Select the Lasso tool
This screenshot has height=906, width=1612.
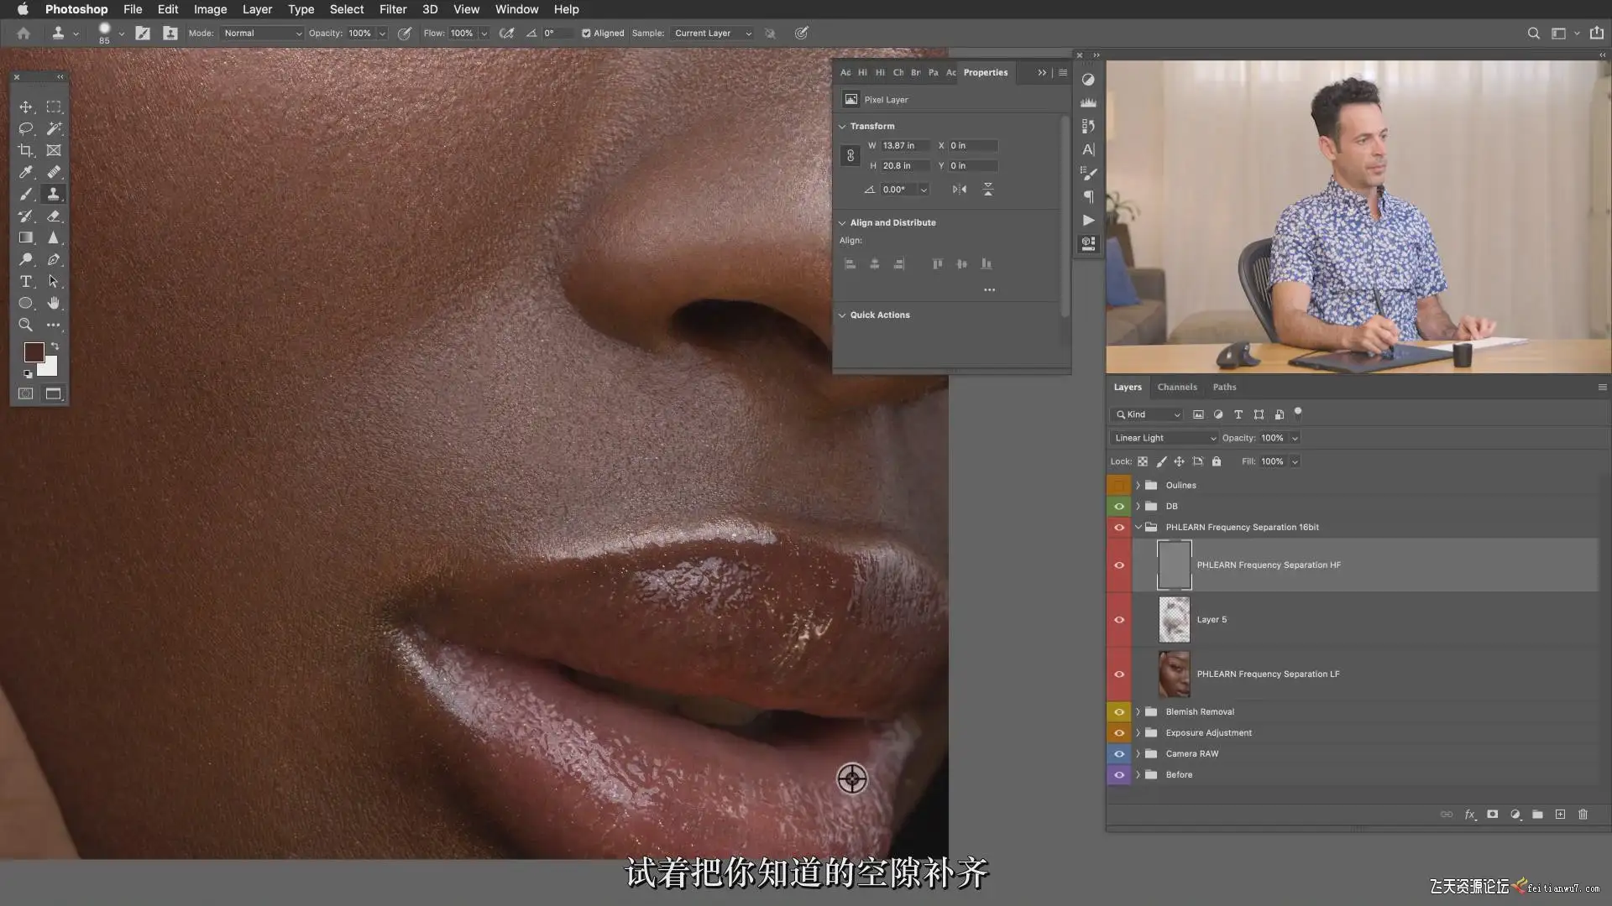tap(25, 128)
